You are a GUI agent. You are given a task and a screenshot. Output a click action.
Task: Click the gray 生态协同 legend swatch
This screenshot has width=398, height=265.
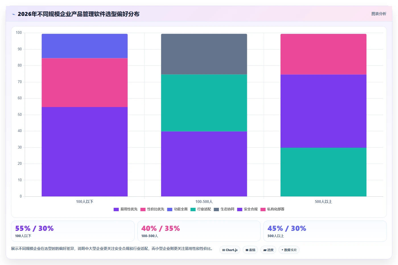pyautogui.click(x=216, y=209)
